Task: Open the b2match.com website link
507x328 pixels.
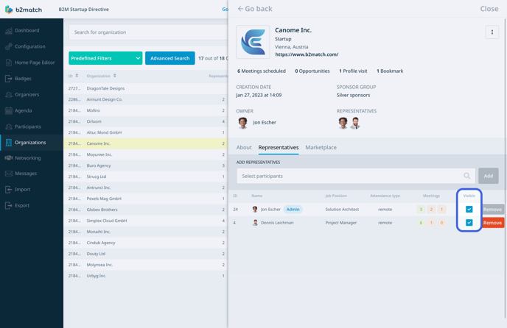Action: pos(307,54)
